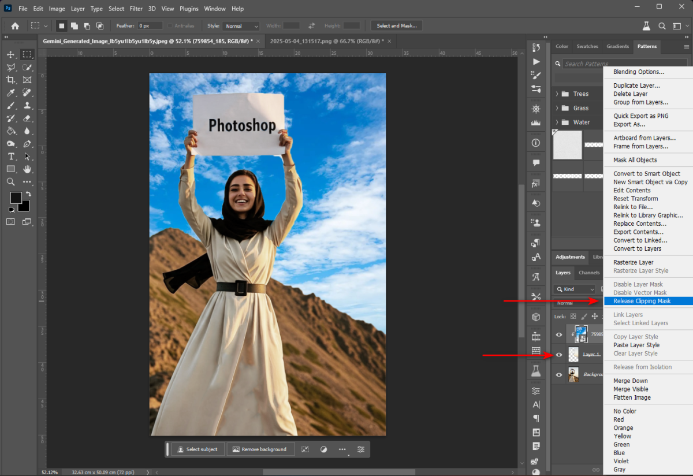Reset default foreground and background colors
Screen dimensions: 693x476
coord(12,209)
